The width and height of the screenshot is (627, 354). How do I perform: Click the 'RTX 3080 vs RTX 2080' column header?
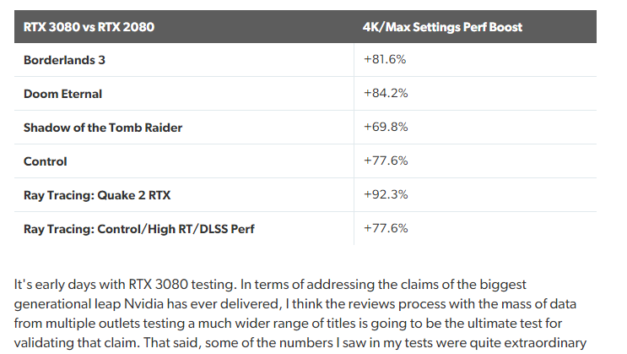pos(89,27)
